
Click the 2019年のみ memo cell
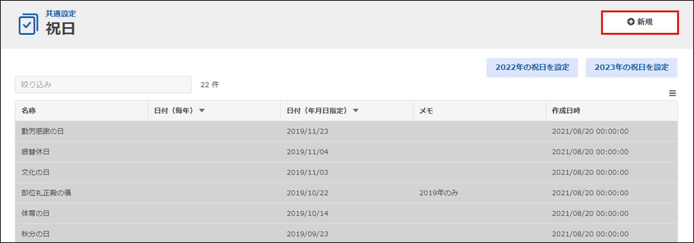[x=438, y=193]
